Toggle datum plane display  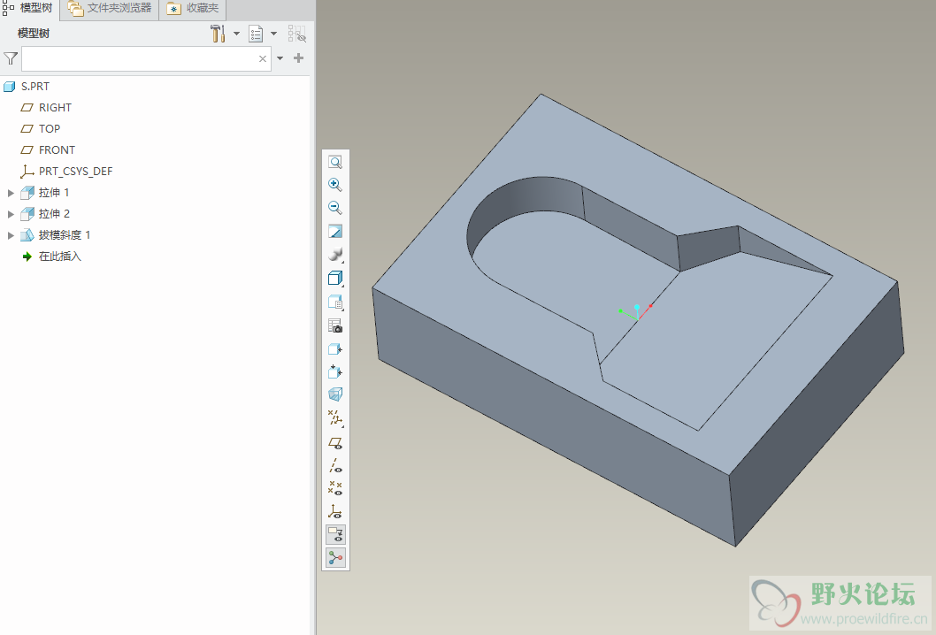click(x=335, y=443)
